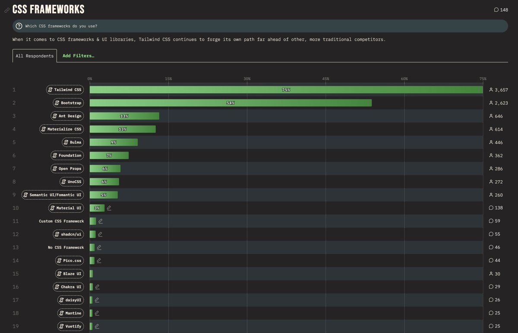
Task: Open the 44 comments for Pico.css
Action: [494, 261]
